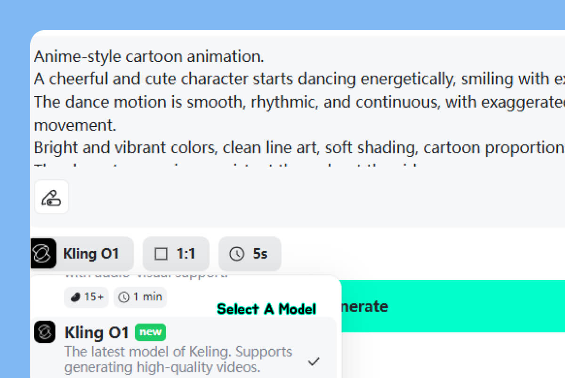
Task: Click the clock icon next to 1 min
Action: pos(124,297)
